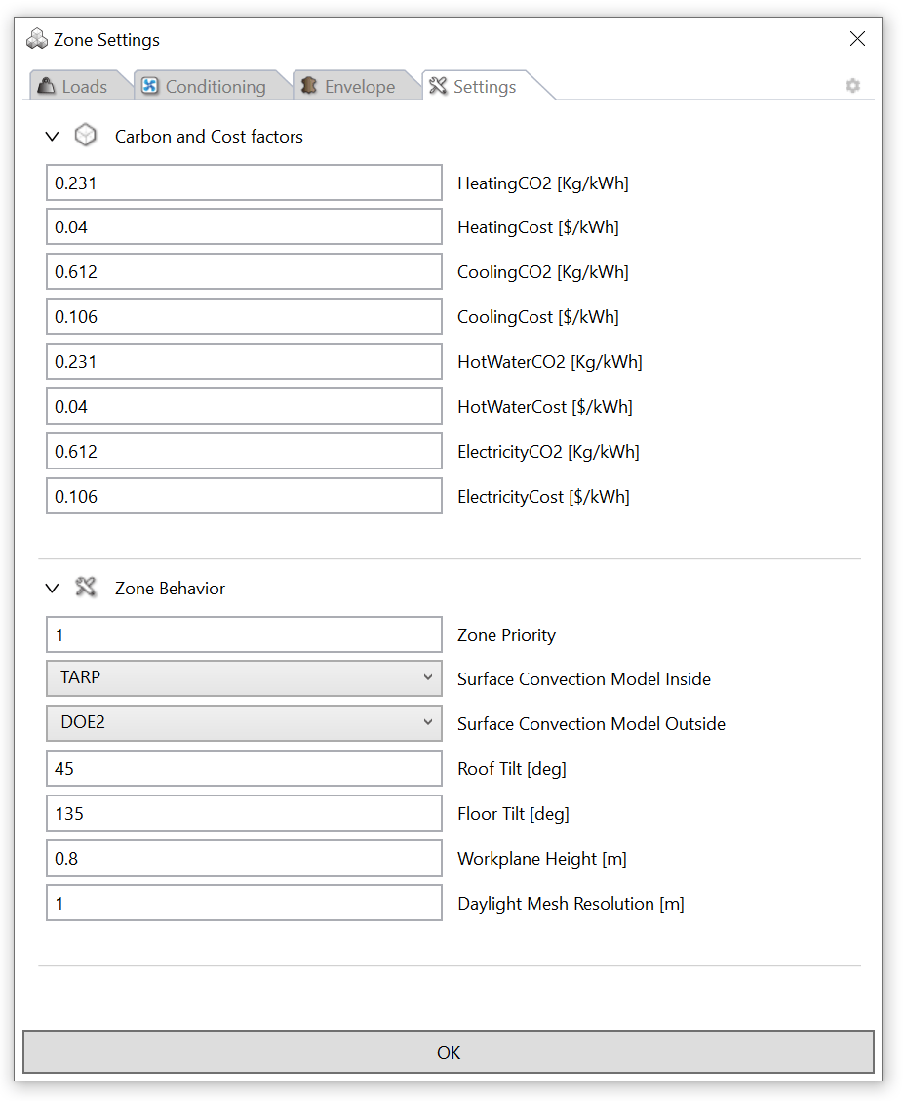Select the Roof Tilt input field
Screen dimensions: 905x1101
243,768
